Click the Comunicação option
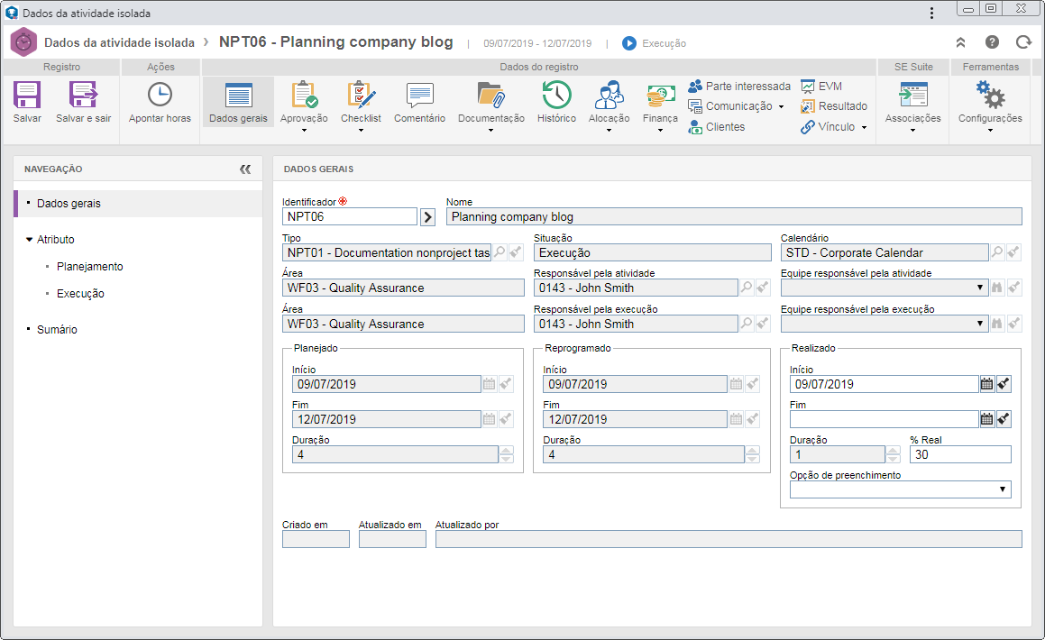This screenshot has width=1045, height=640. (x=729, y=105)
